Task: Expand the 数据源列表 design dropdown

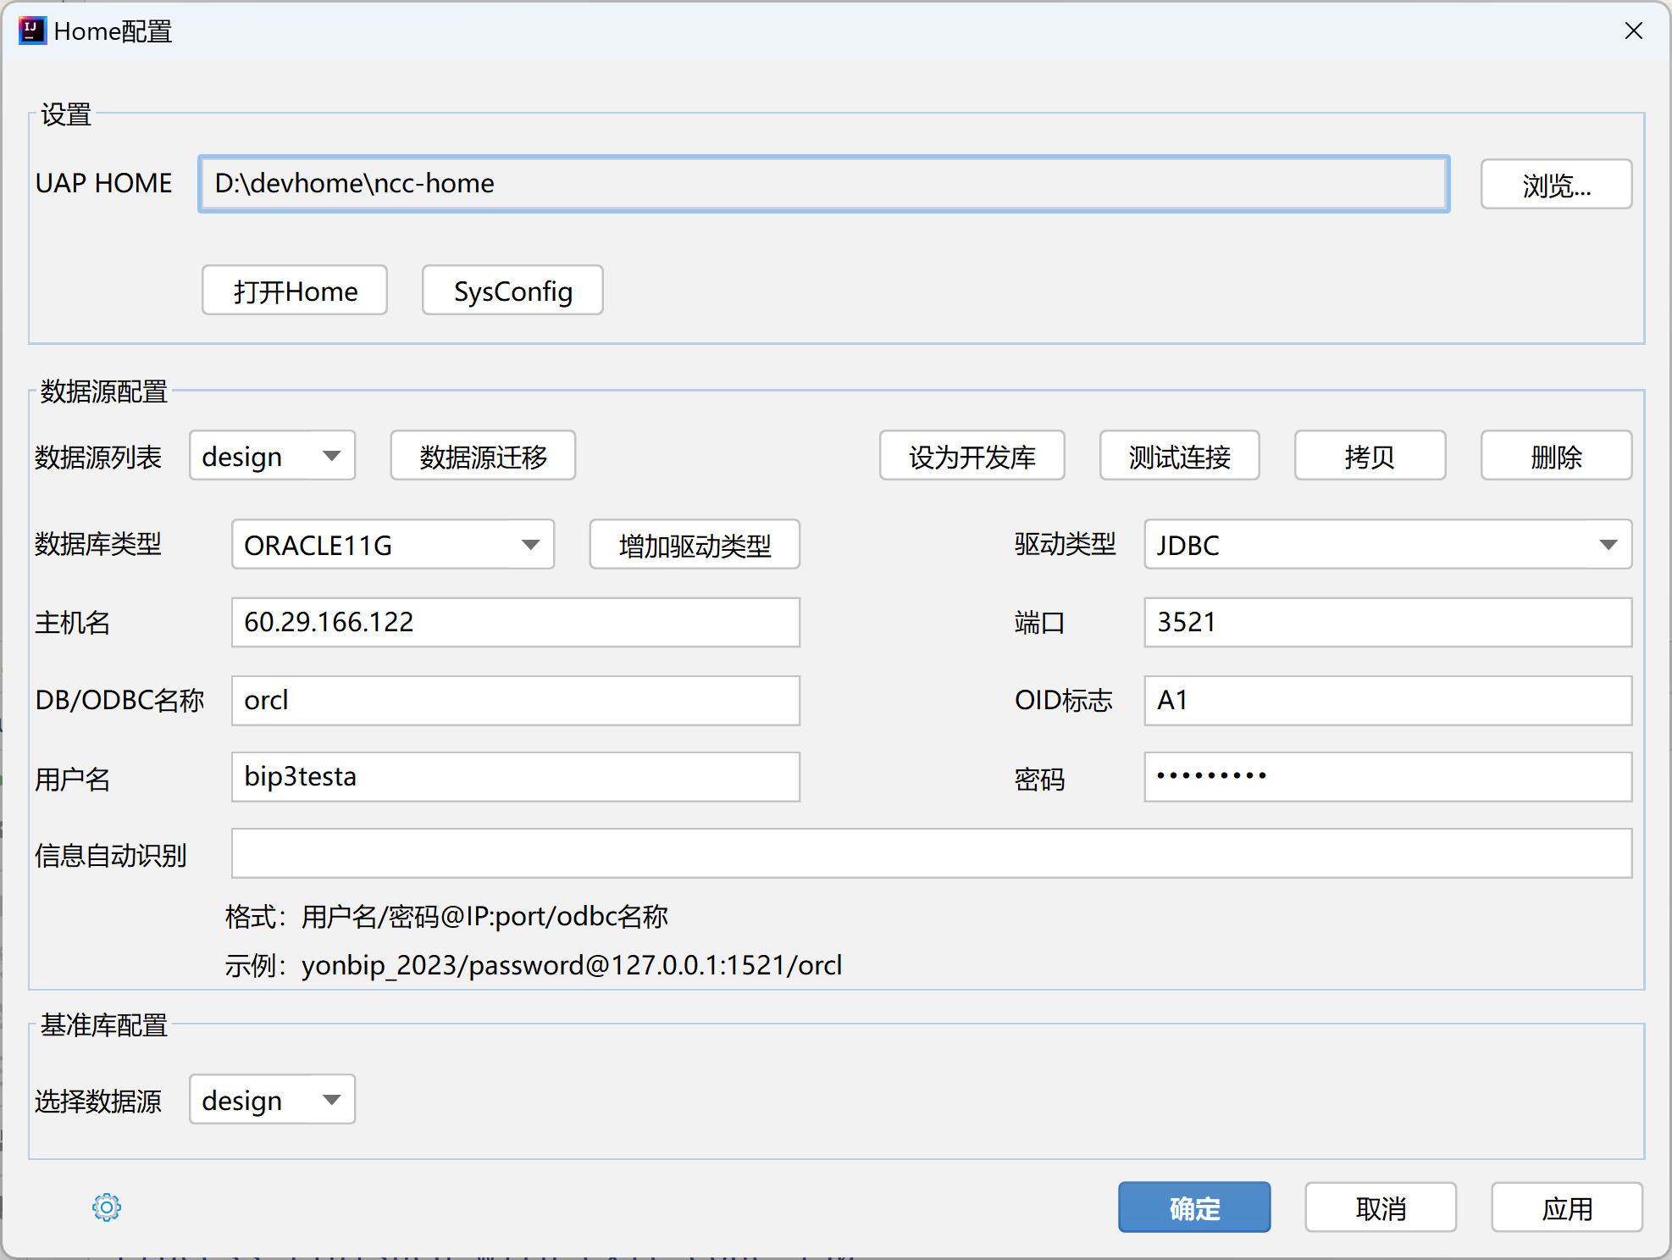Action: 271,455
